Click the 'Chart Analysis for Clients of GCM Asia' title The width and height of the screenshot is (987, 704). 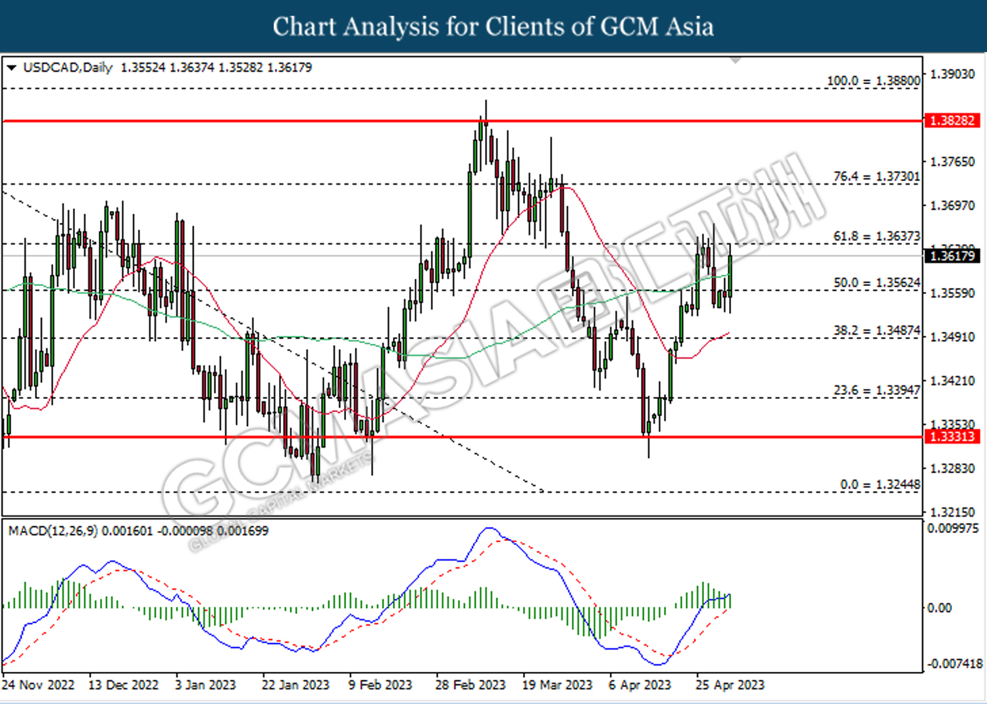(x=493, y=27)
